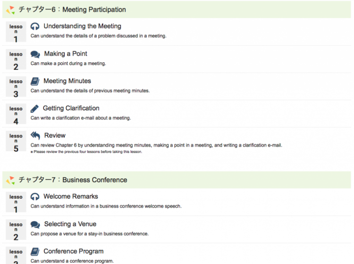
Task: Select the Welcome Remarks lesson title
Action: pos(71,196)
